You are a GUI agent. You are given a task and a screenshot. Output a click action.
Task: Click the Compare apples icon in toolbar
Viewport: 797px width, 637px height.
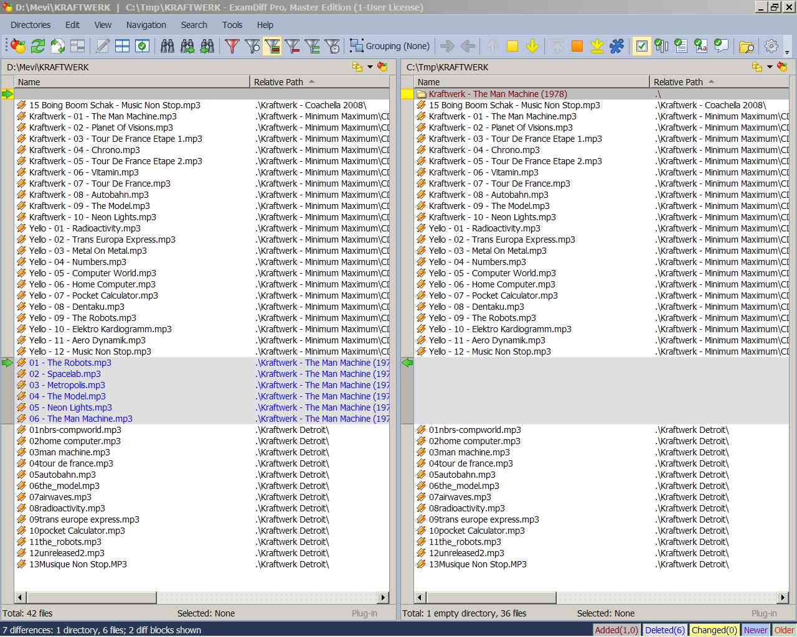(x=18, y=46)
